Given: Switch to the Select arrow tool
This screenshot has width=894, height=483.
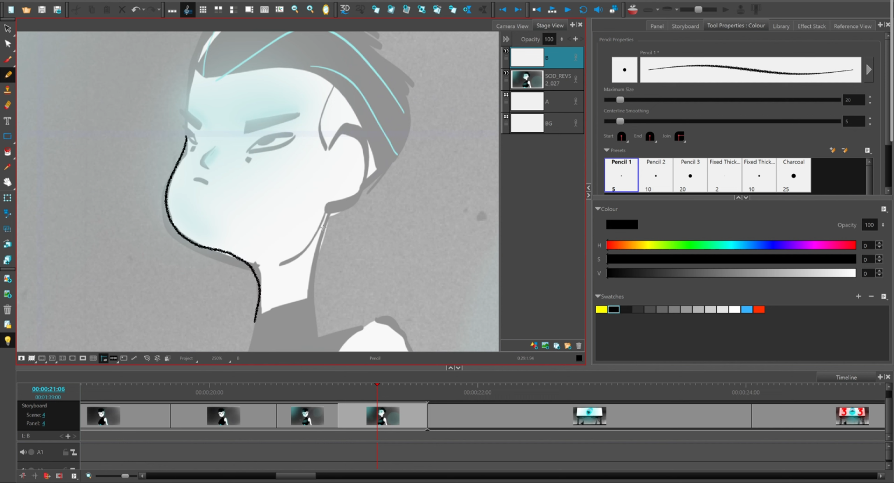Looking at the screenshot, I should point(8,28).
